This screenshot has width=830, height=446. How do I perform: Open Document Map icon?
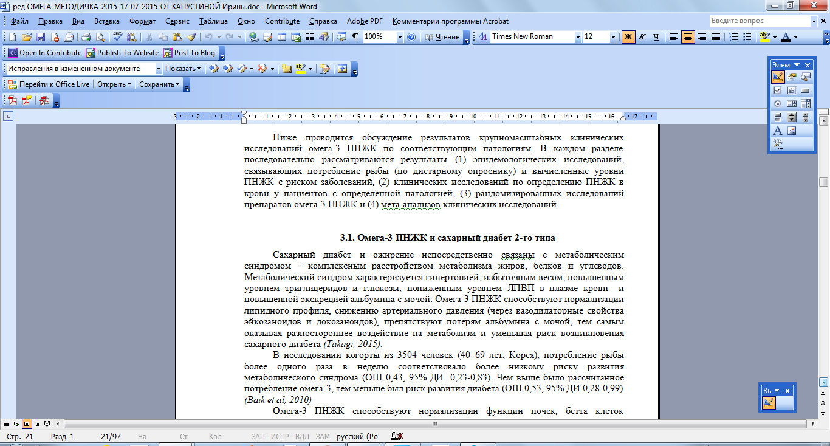pos(342,37)
